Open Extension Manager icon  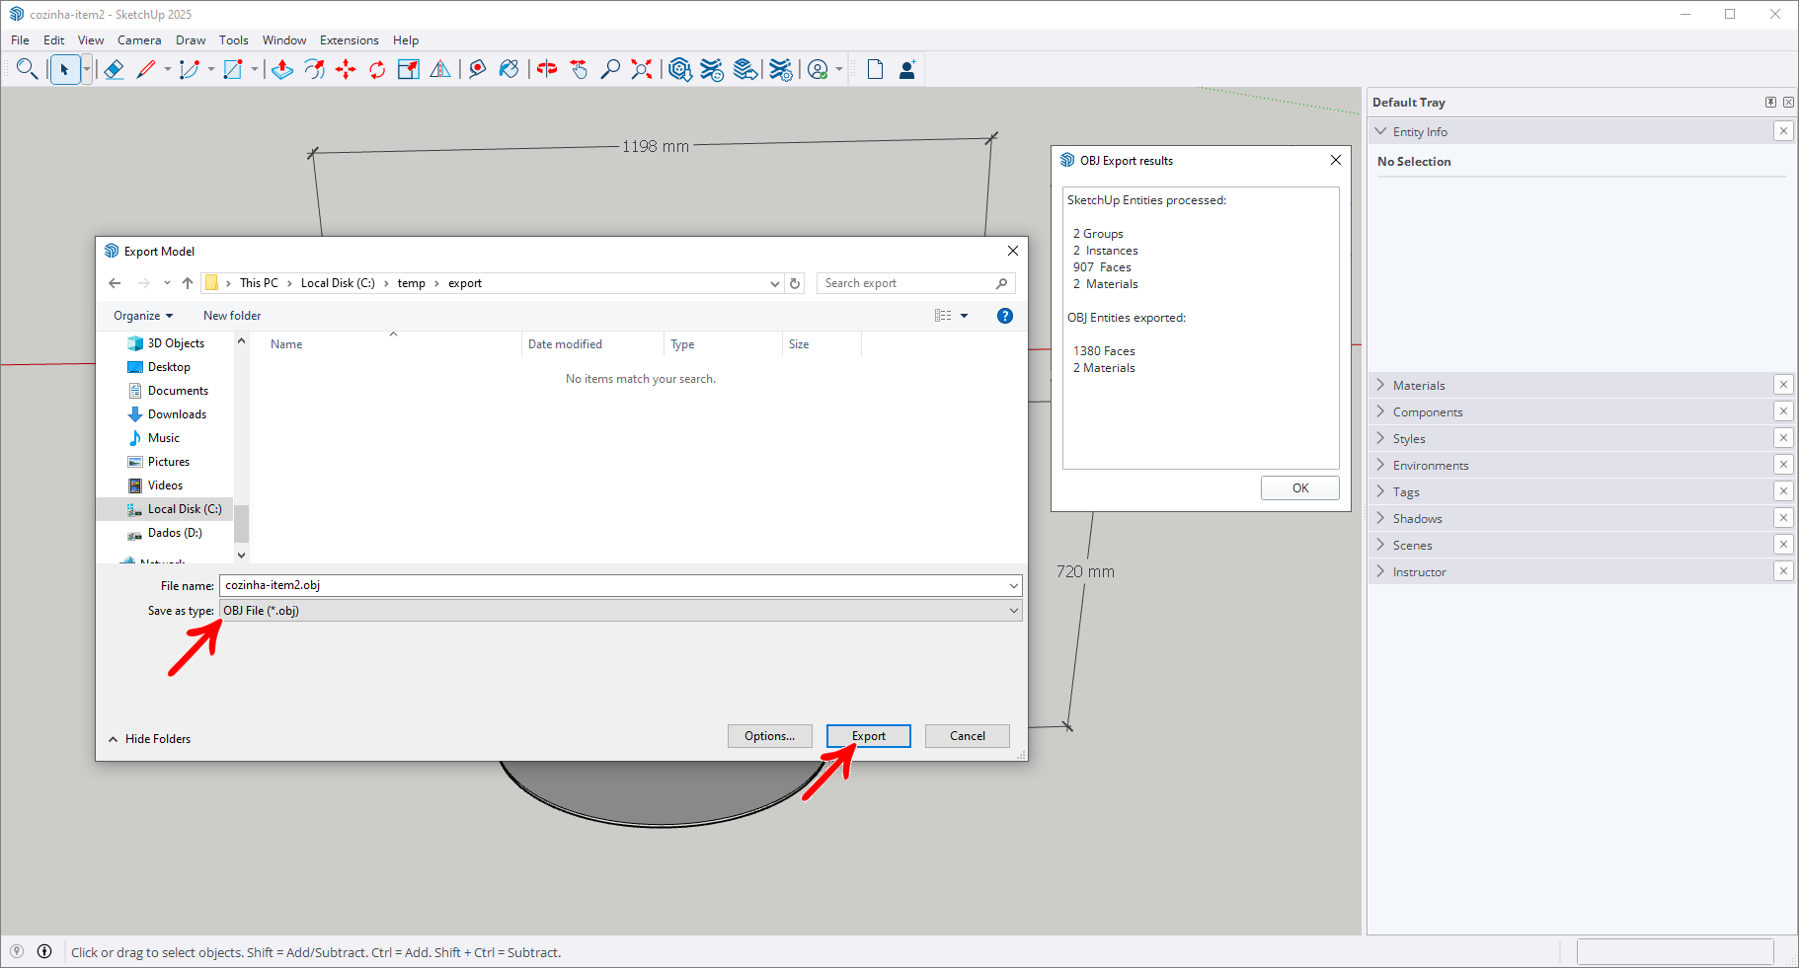781,69
